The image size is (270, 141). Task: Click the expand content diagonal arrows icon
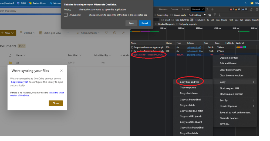click(x=123, y=33)
